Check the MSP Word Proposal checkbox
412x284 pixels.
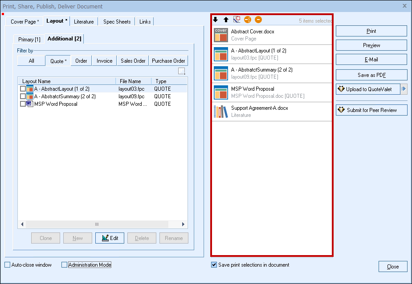click(x=23, y=104)
